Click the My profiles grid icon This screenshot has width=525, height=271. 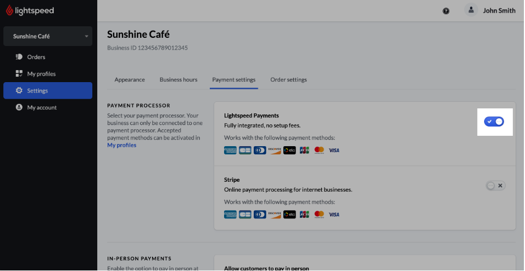(x=19, y=74)
